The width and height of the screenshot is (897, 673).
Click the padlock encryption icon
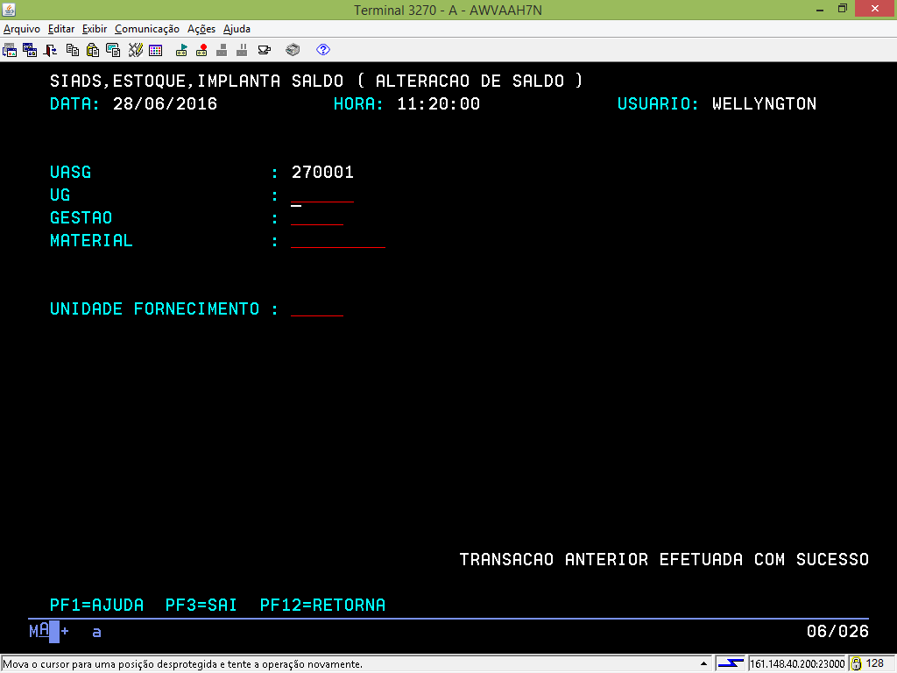click(x=856, y=664)
